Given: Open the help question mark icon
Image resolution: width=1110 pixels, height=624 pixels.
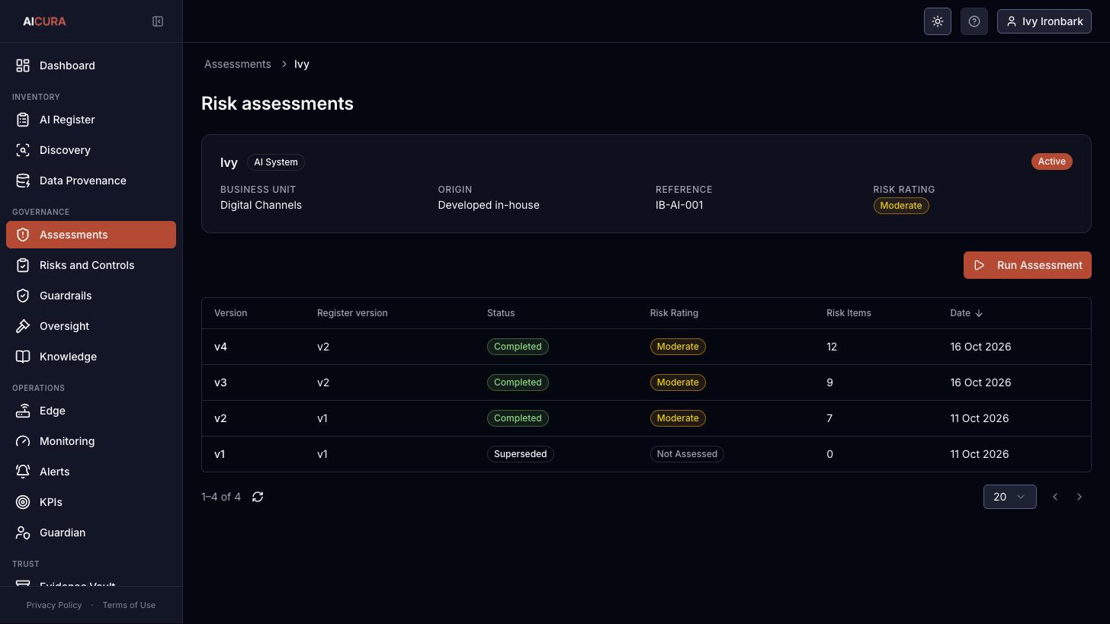Looking at the screenshot, I should [x=974, y=21].
